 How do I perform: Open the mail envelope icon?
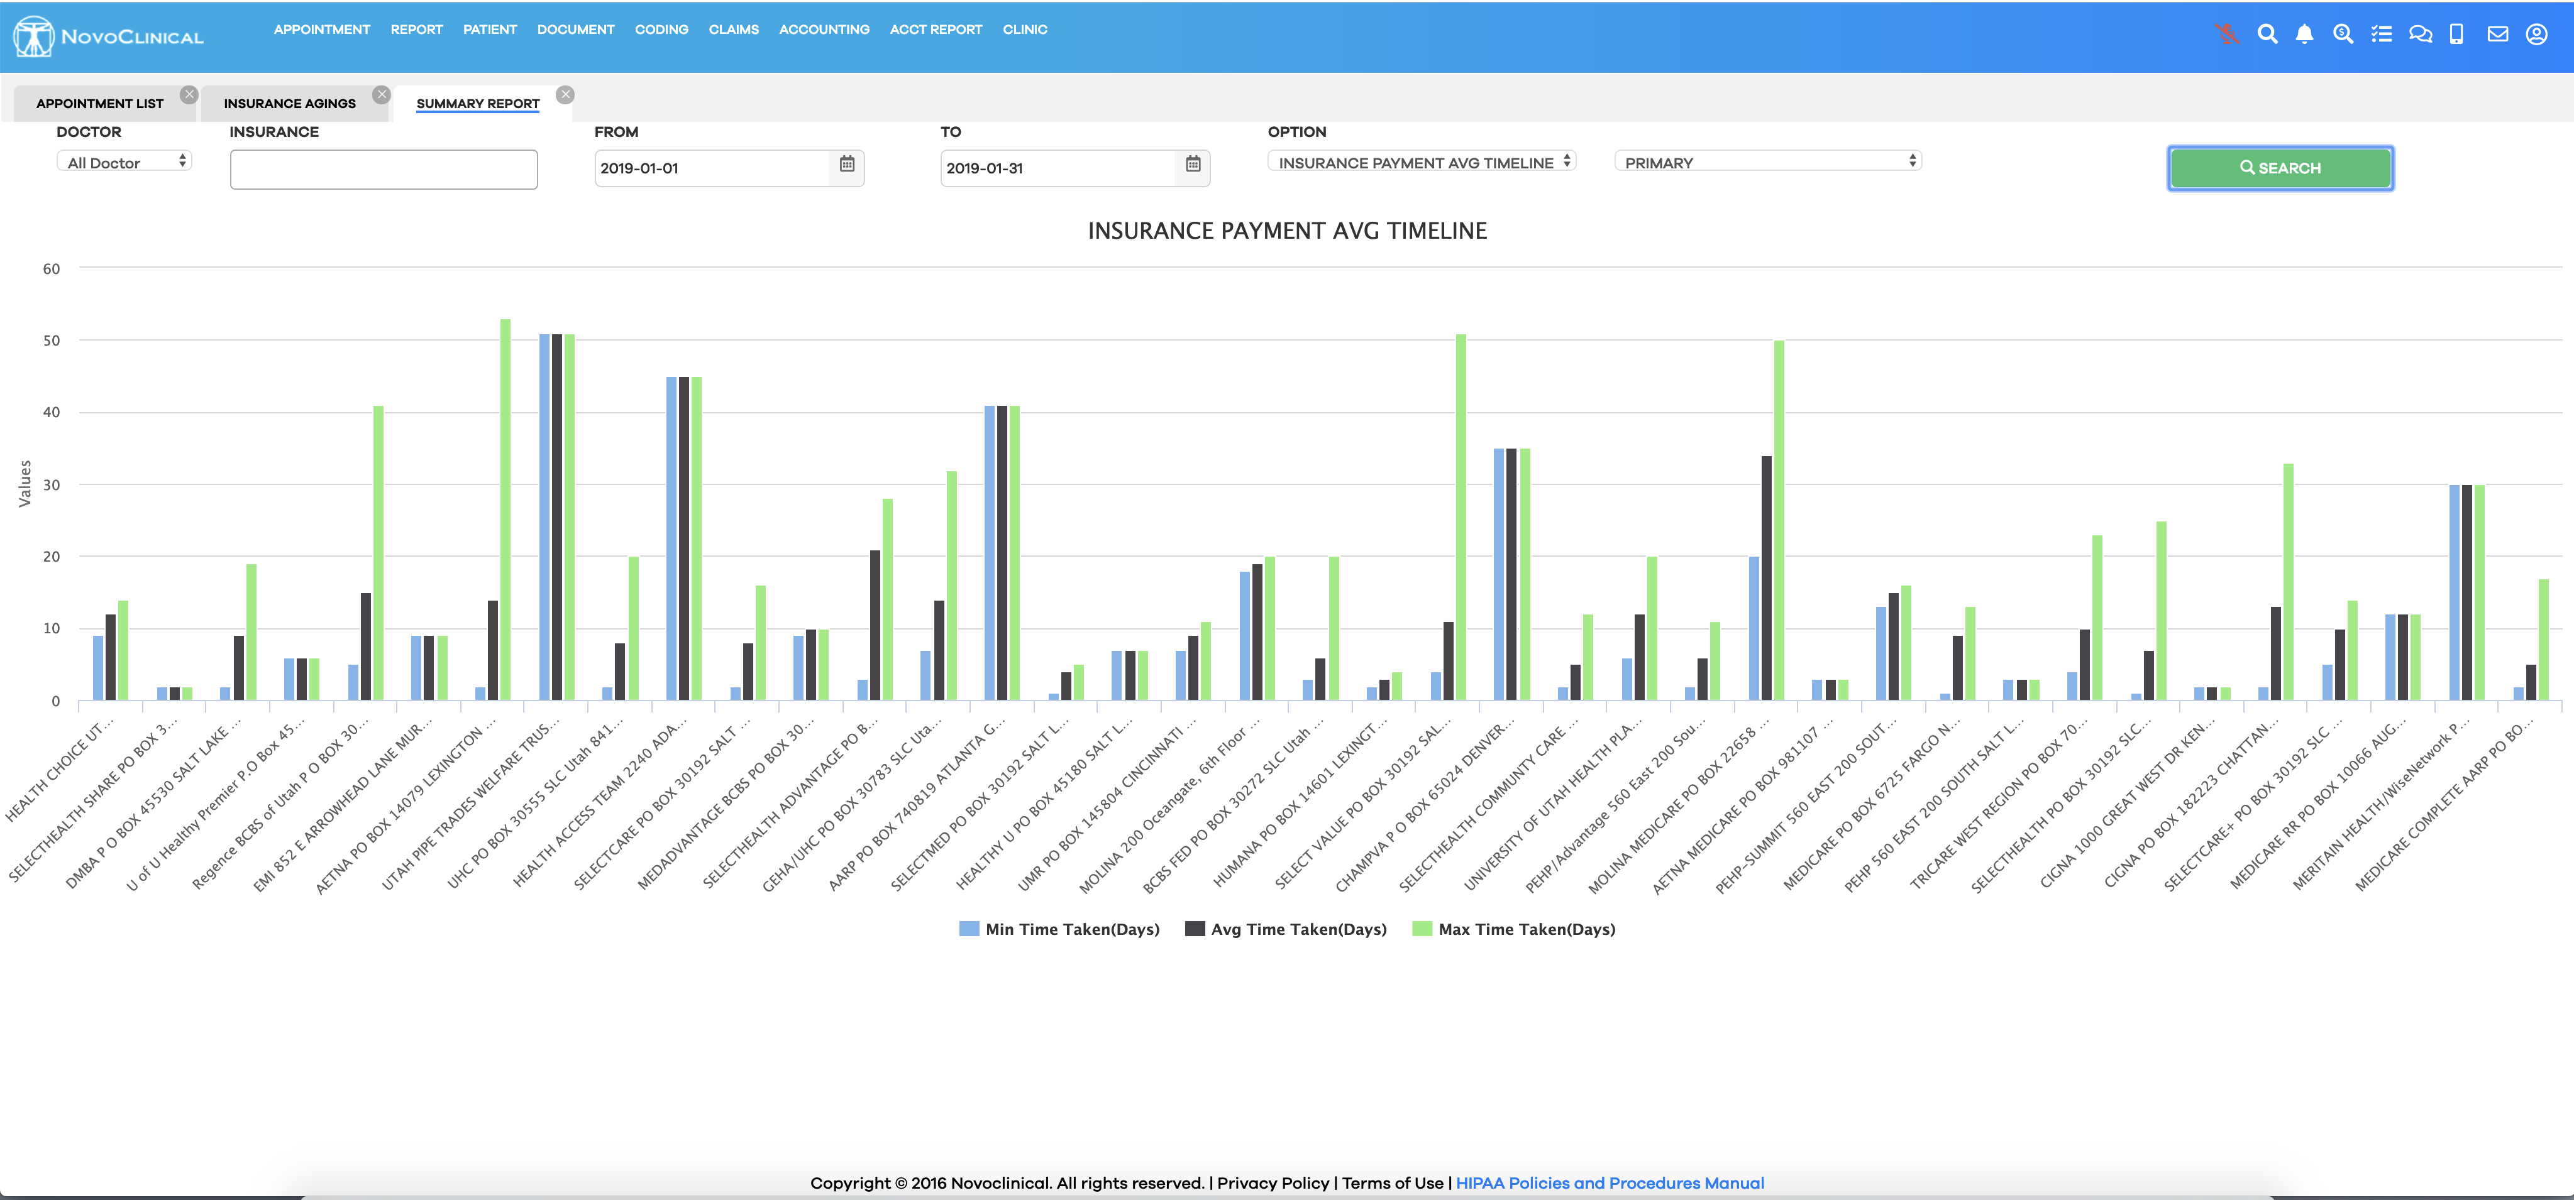[x=2497, y=34]
